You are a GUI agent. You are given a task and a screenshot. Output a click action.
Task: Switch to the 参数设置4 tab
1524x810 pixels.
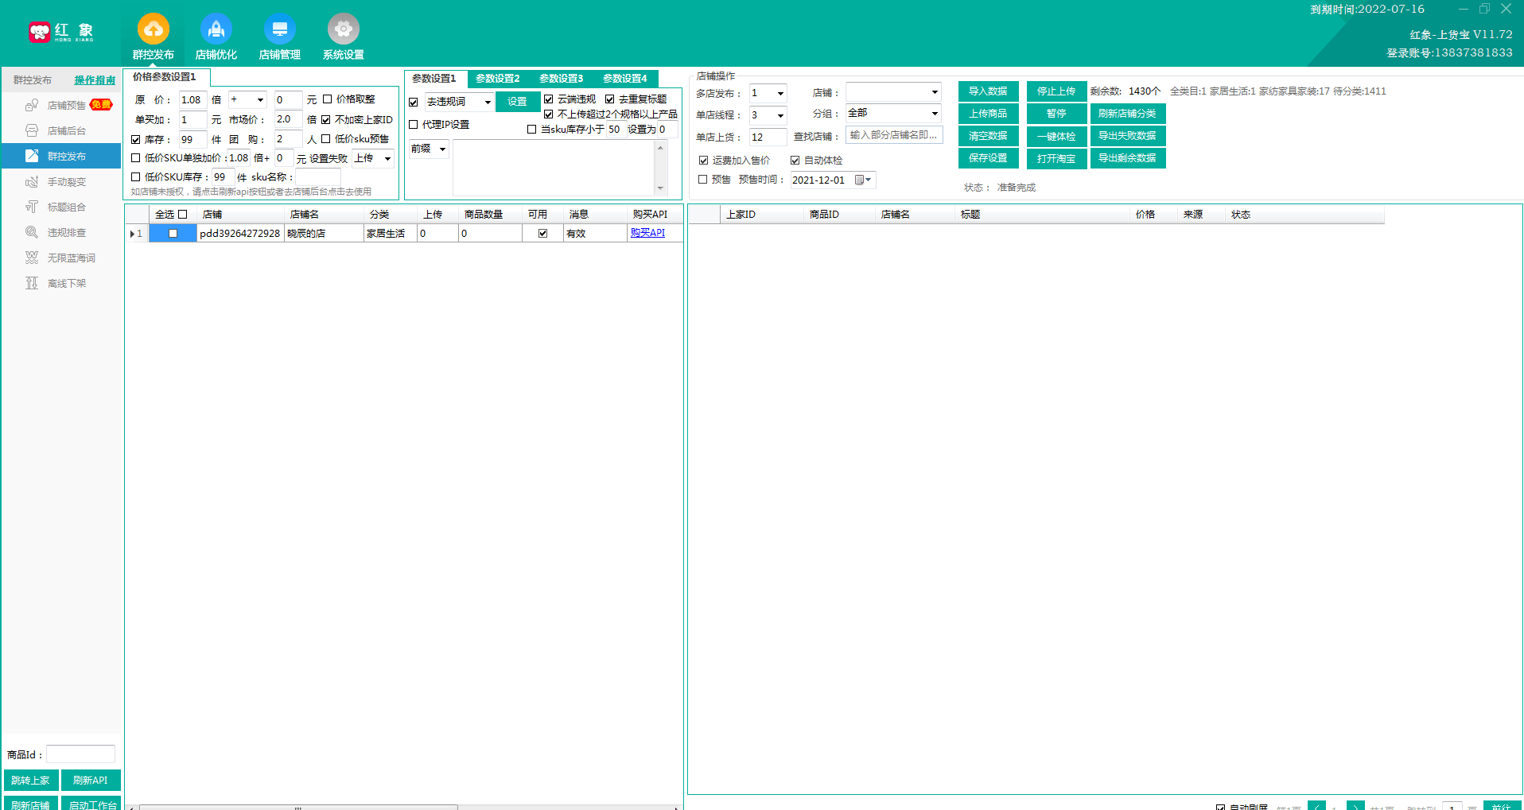point(625,78)
